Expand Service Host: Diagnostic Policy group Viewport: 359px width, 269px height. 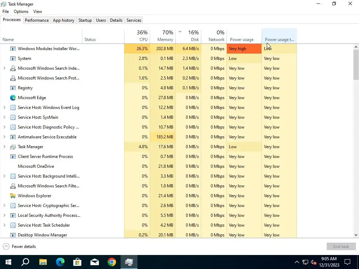pyautogui.click(x=4, y=127)
